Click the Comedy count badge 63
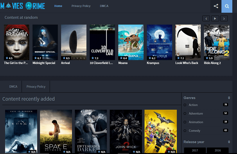The height and width of the screenshot is (154, 237). [x=225, y=130]
